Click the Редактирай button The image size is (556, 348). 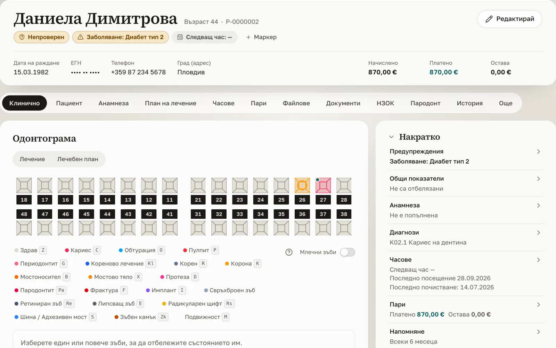510,19
